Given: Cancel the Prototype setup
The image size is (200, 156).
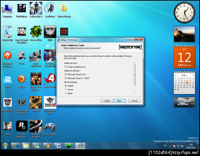Looking at the screenshot, I should coord(134,101).
